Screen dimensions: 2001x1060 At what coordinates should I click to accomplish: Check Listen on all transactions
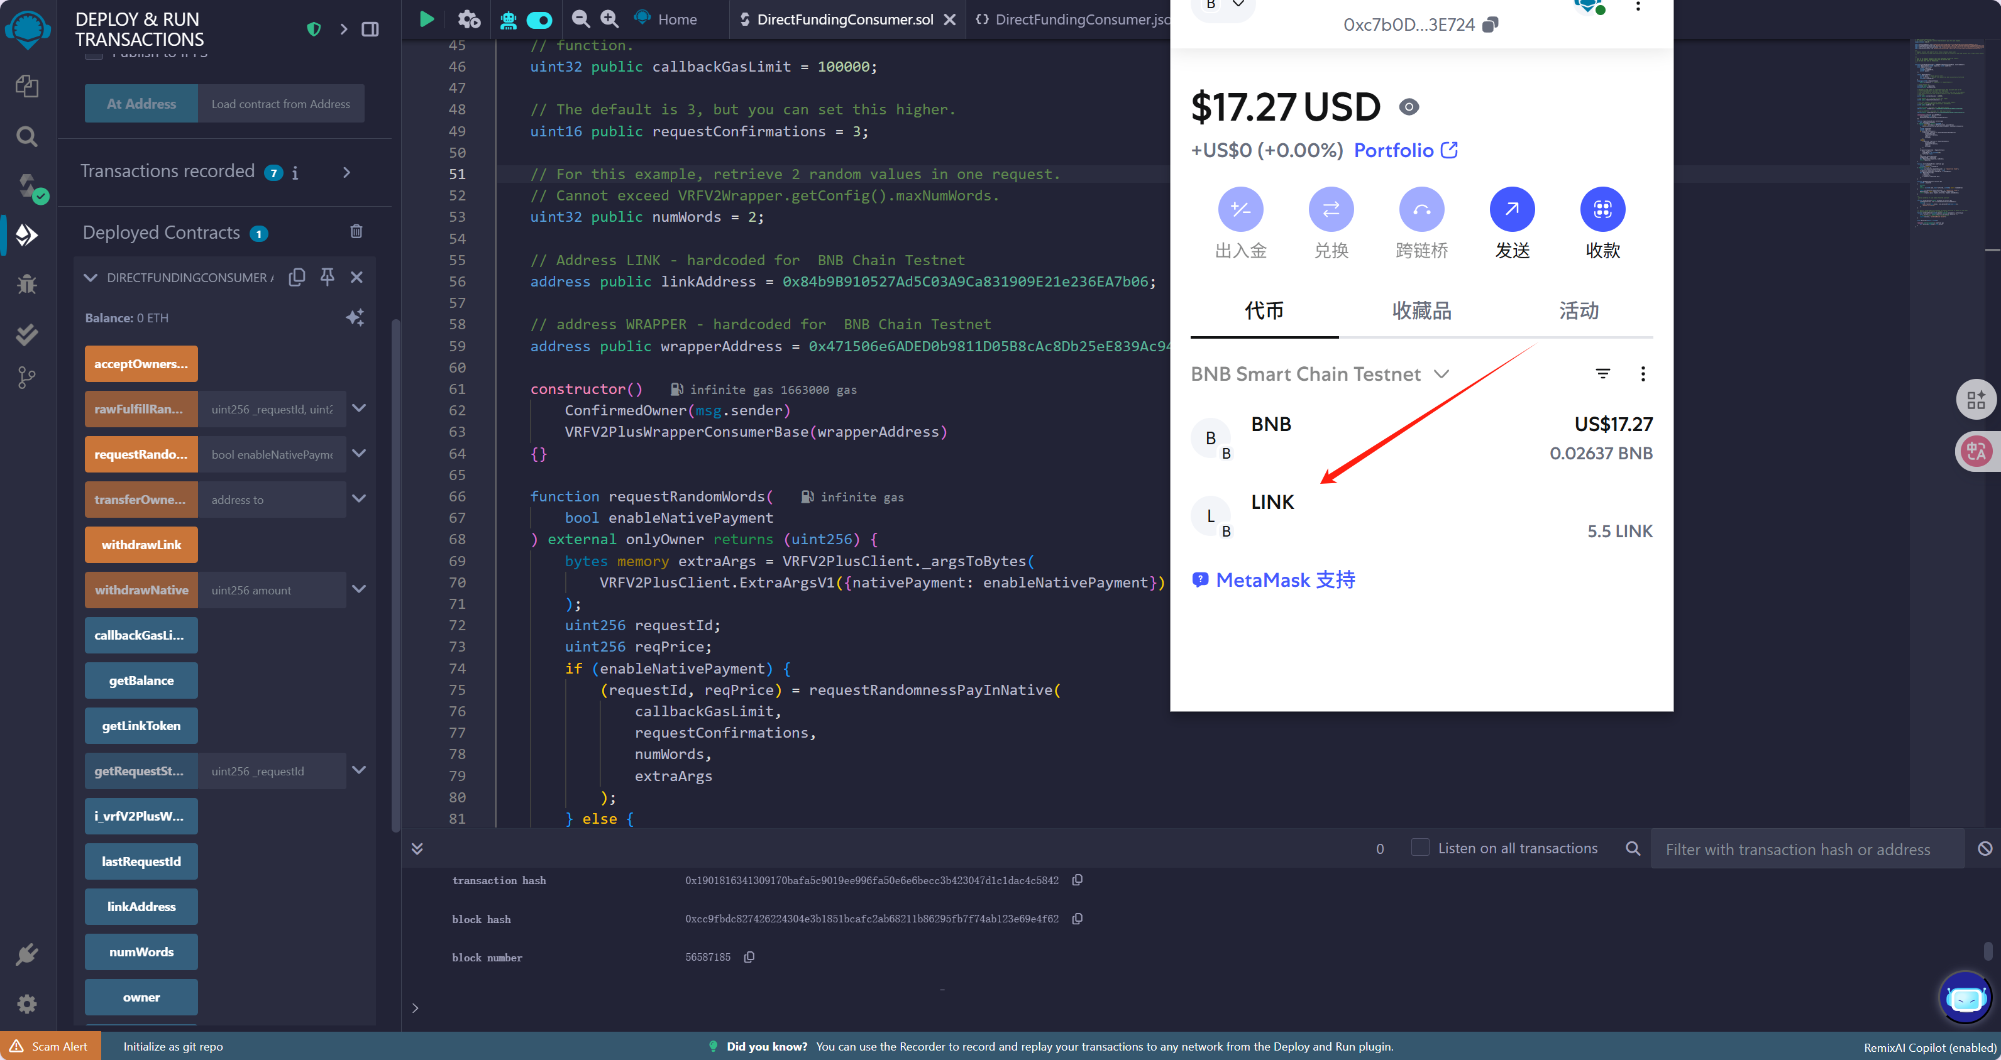[1420, 847]
